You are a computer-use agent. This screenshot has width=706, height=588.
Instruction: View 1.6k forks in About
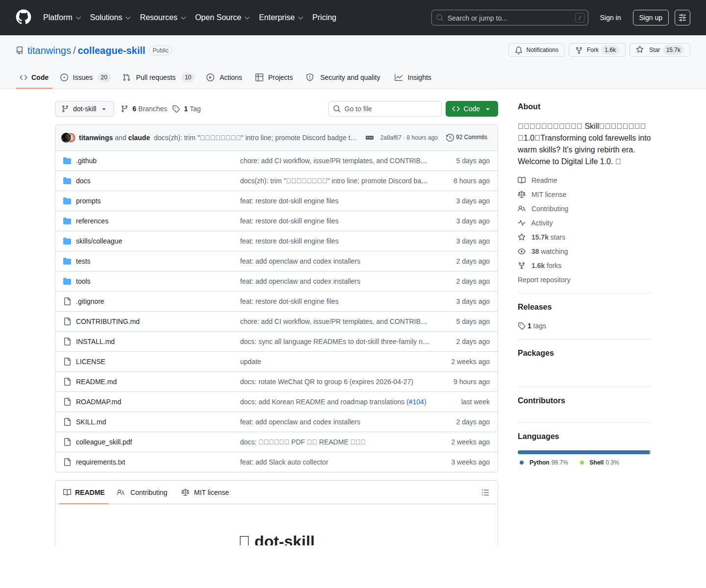pos(539,266)
